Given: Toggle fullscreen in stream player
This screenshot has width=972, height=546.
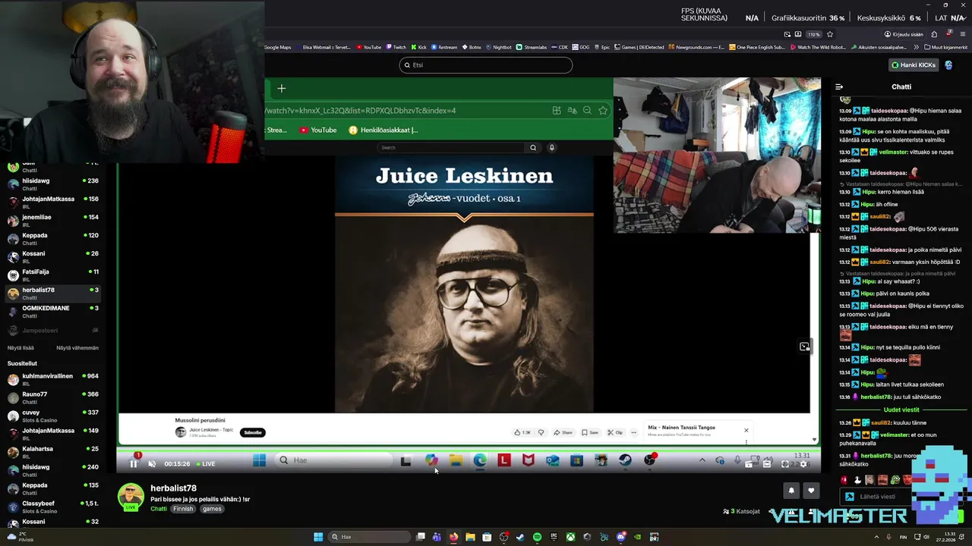Looking at the screenshot, I should click(x=785, y=464).
